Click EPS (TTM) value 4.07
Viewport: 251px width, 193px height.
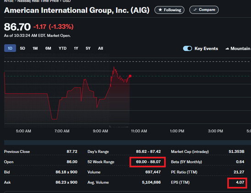click(240, 182)
